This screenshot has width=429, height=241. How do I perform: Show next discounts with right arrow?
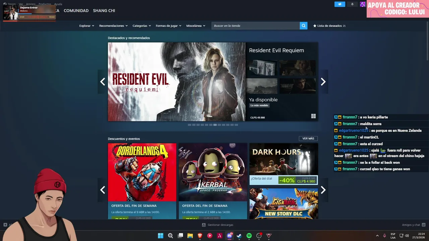click(323, 190)
